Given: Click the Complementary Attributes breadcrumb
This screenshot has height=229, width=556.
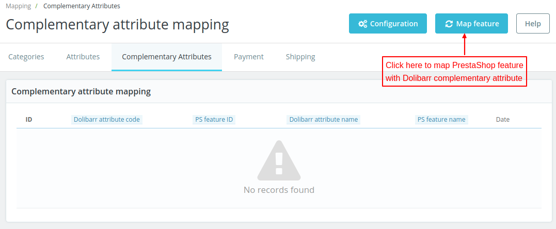Looking at the screenshot, I should tap(82, 6).
